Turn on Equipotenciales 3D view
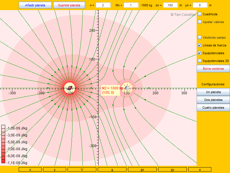The image size is (230, 173). pos(200,61)
